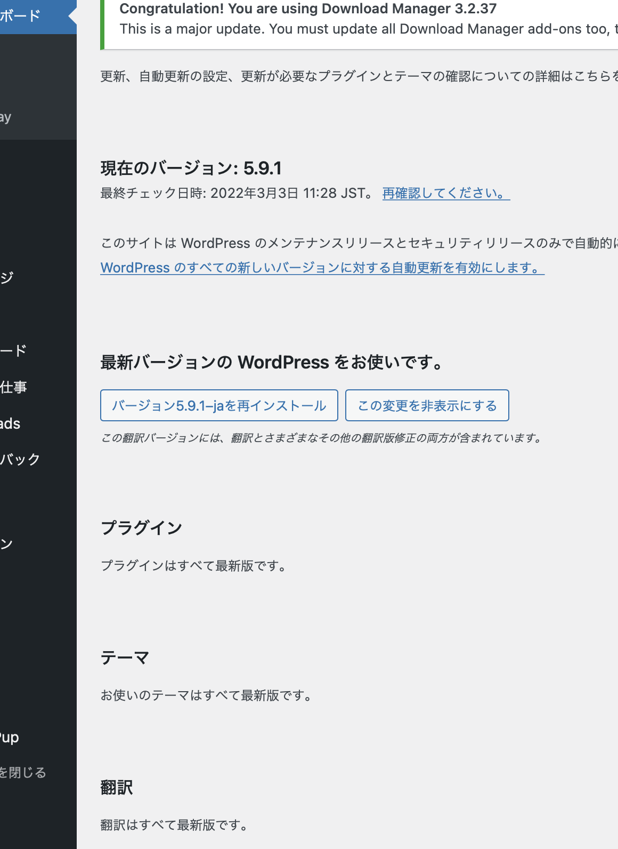Click the 最新バージョンの WordPress をお使いです heading
The height and width of the screenshot is (849, 618).
272,363
